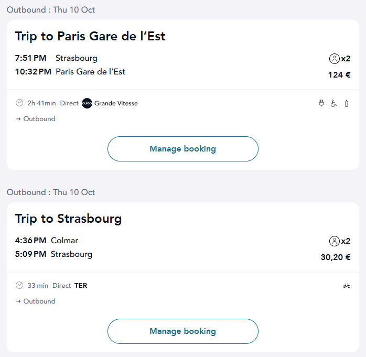
Task: Click the clock icon beside 2h 41min
Action: point(19,103)
